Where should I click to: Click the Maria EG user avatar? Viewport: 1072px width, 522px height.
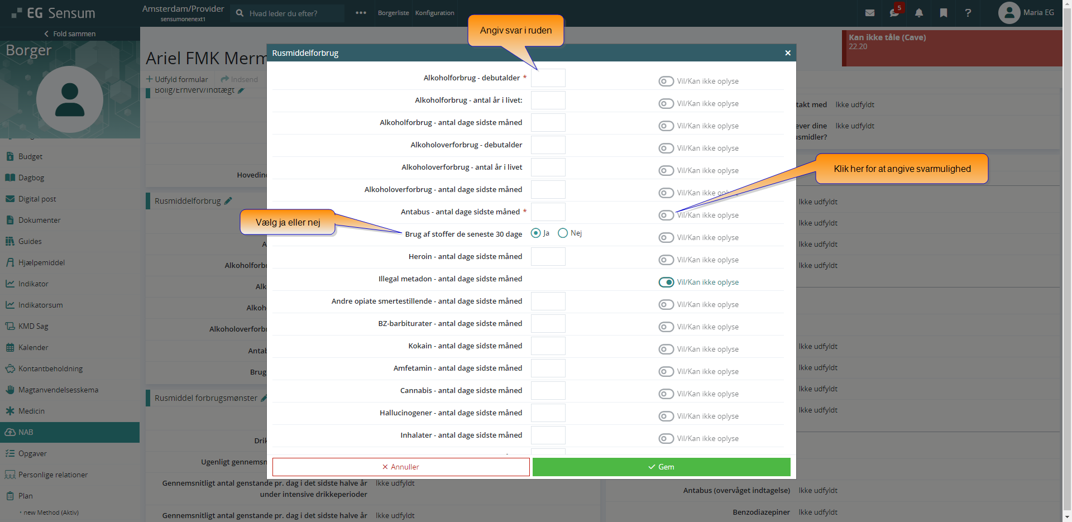click(1009, 13)
